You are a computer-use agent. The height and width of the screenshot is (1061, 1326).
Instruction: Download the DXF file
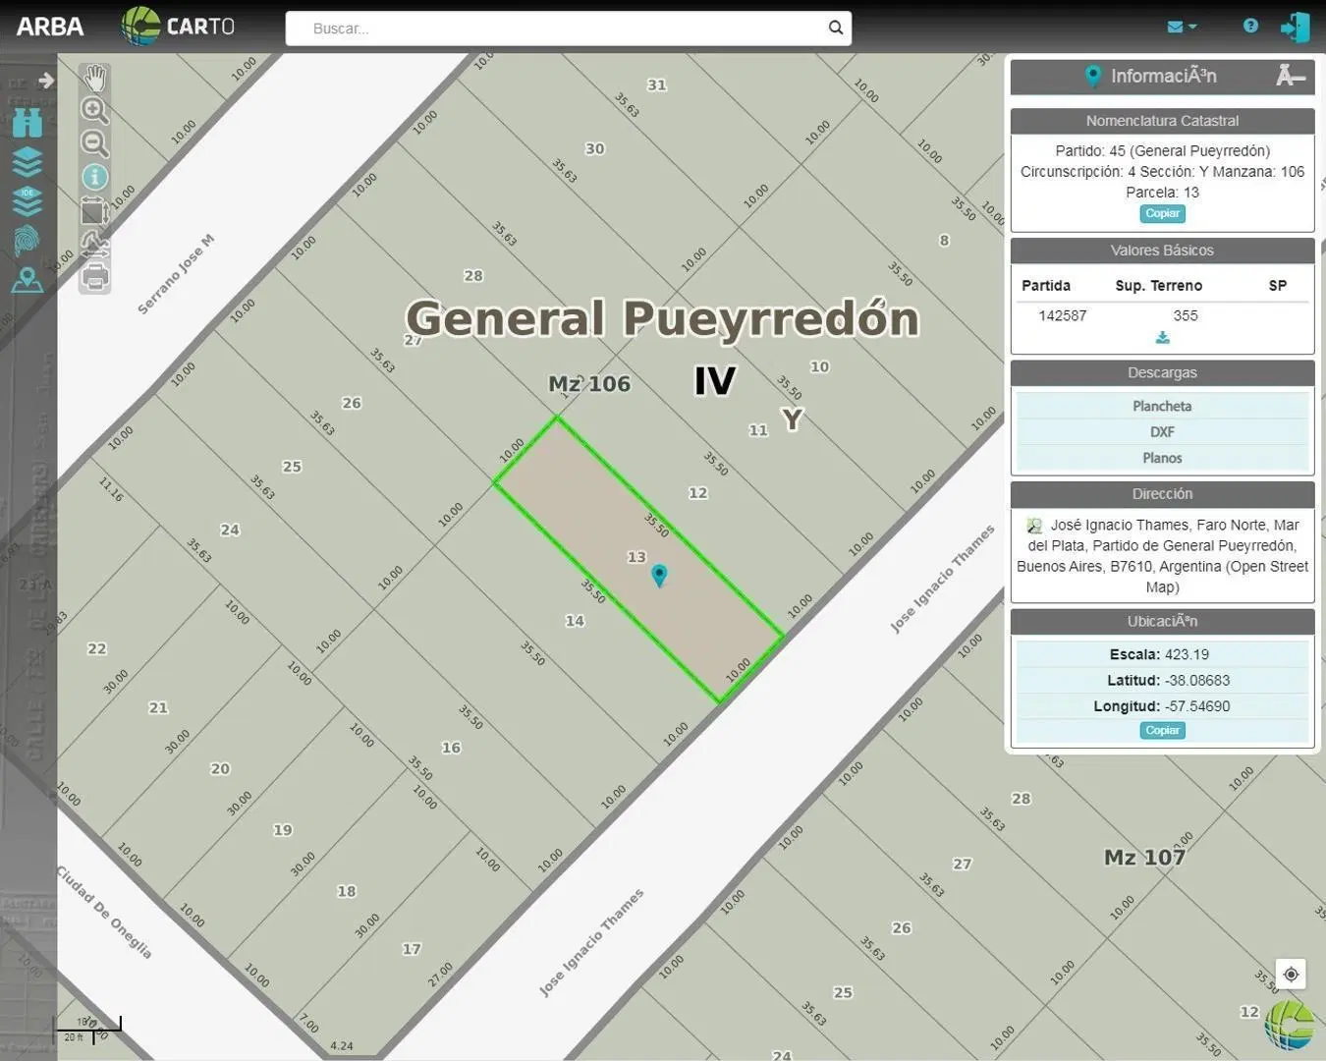pos(1162,431)
